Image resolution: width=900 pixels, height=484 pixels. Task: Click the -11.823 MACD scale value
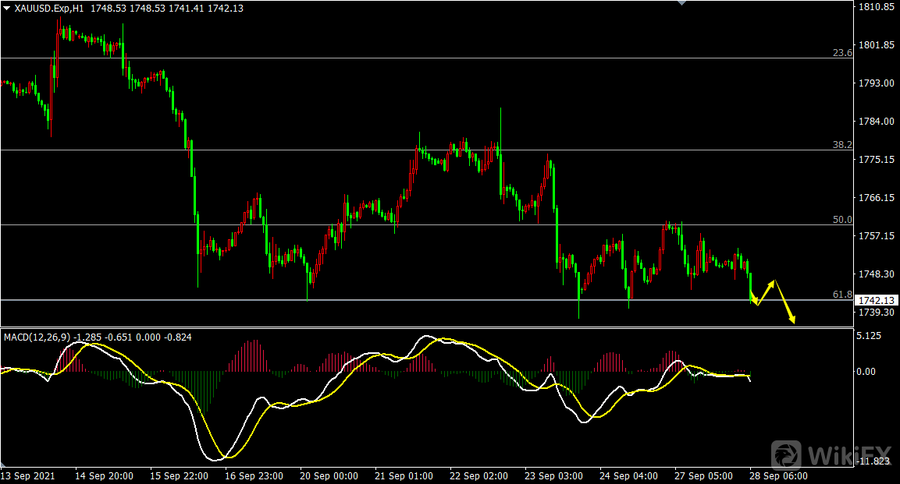pos(873,461)
